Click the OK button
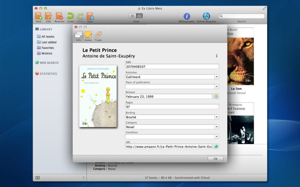This screenshot has height=187, width=300. 215,159
